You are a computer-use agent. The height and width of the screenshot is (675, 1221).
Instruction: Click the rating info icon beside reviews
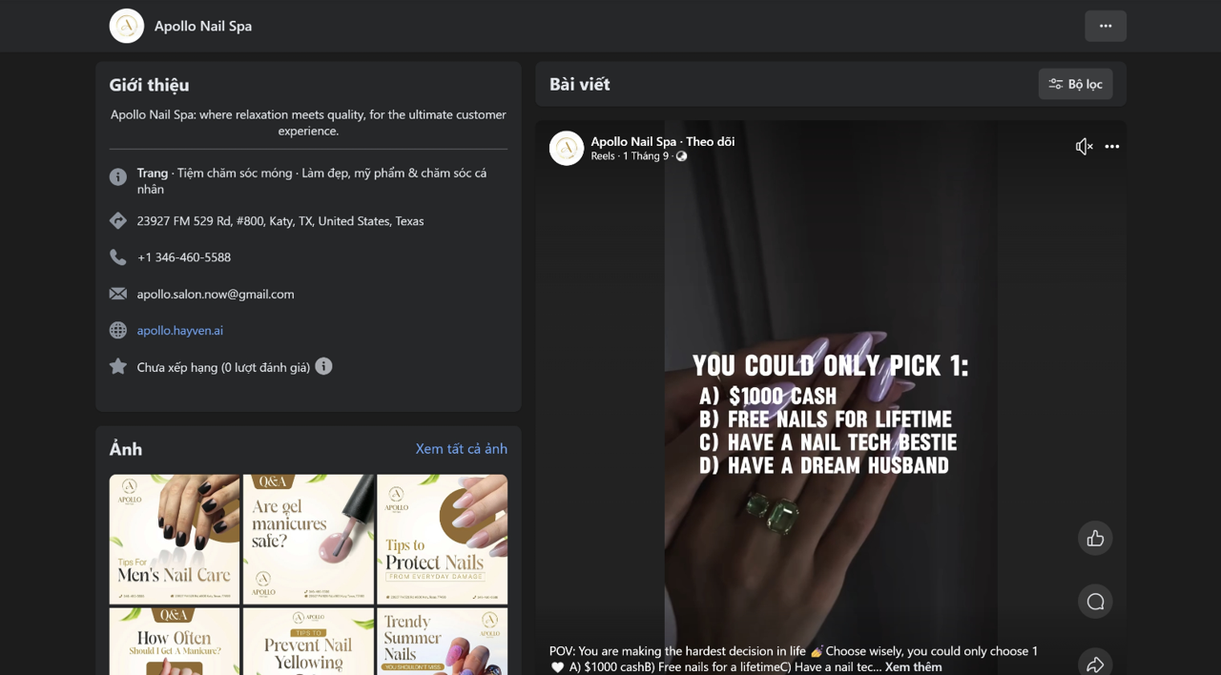click(x=324, y=366)
